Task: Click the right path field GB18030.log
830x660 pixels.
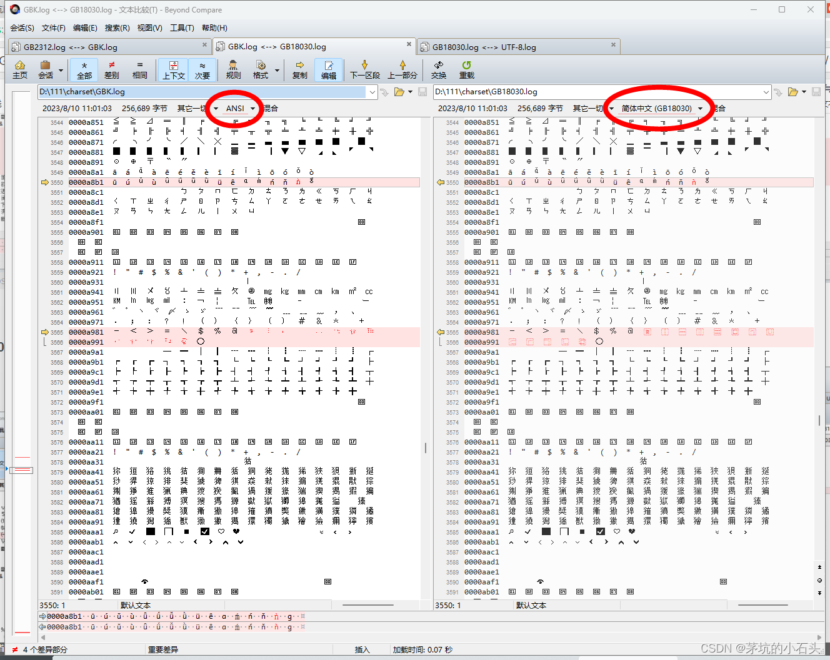Action: coord(597,92)
